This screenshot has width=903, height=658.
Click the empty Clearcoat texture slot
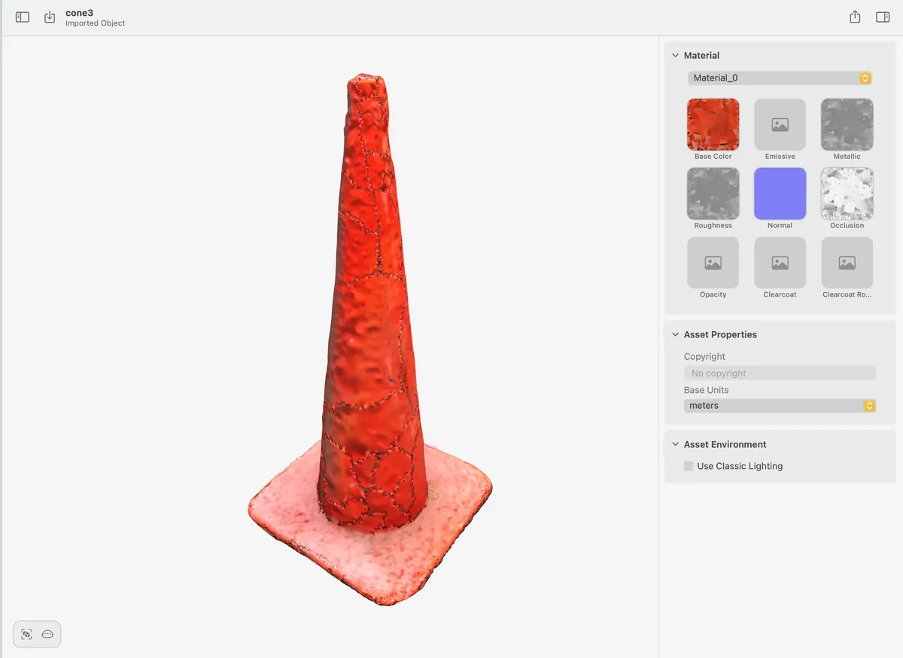(780, 263)
